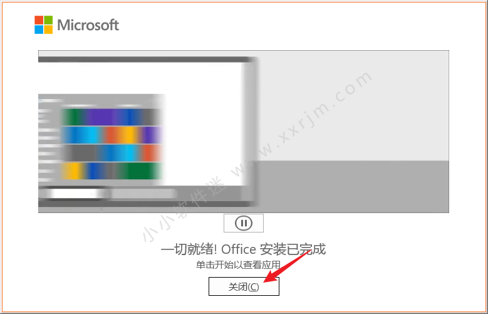The height and width of the screenshot is (314, 488).
Task: Click the dark gray area right of animation
Action: click(353, 187)
